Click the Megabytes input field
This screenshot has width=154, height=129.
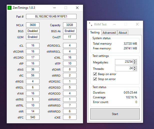[124, 62]
